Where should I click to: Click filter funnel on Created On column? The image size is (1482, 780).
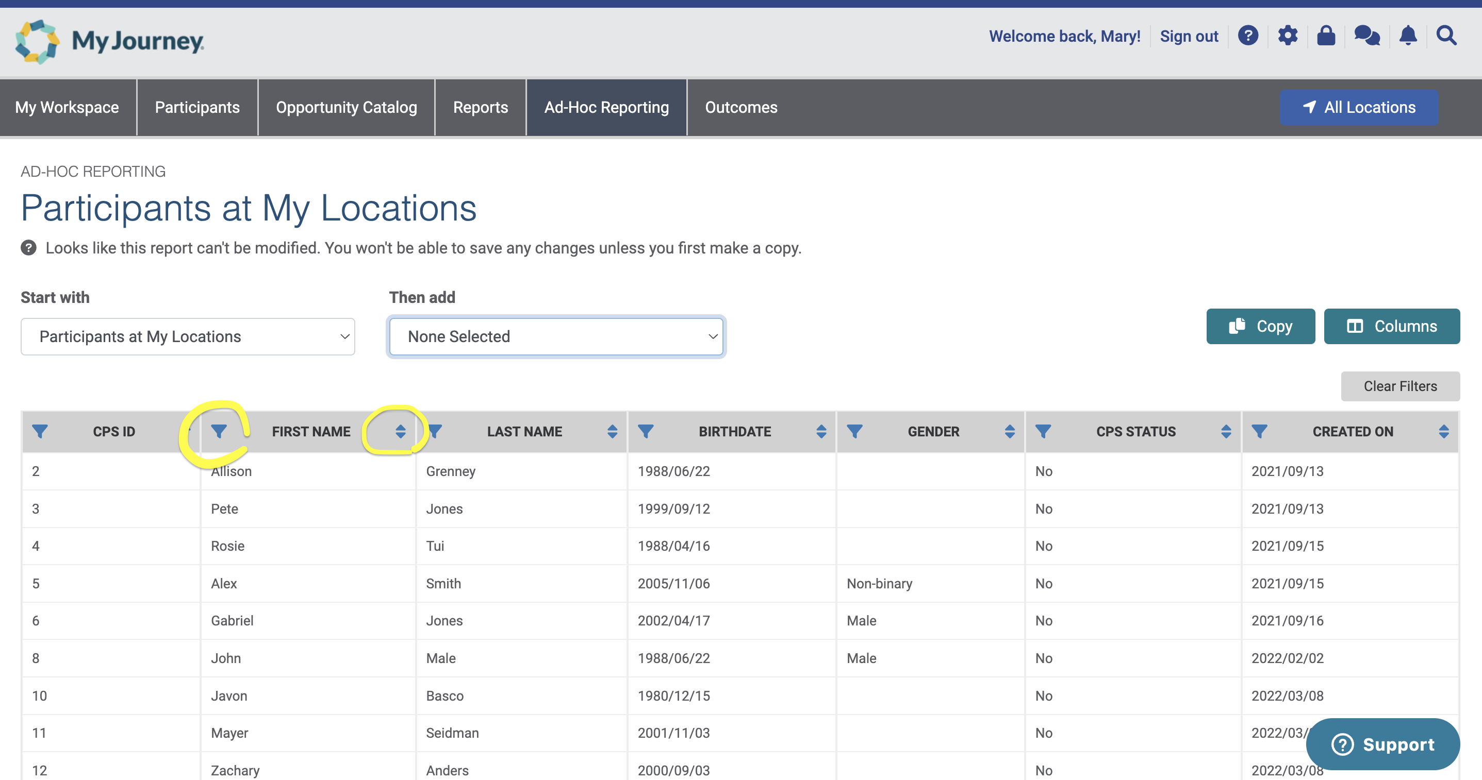tap(1259, 431)
